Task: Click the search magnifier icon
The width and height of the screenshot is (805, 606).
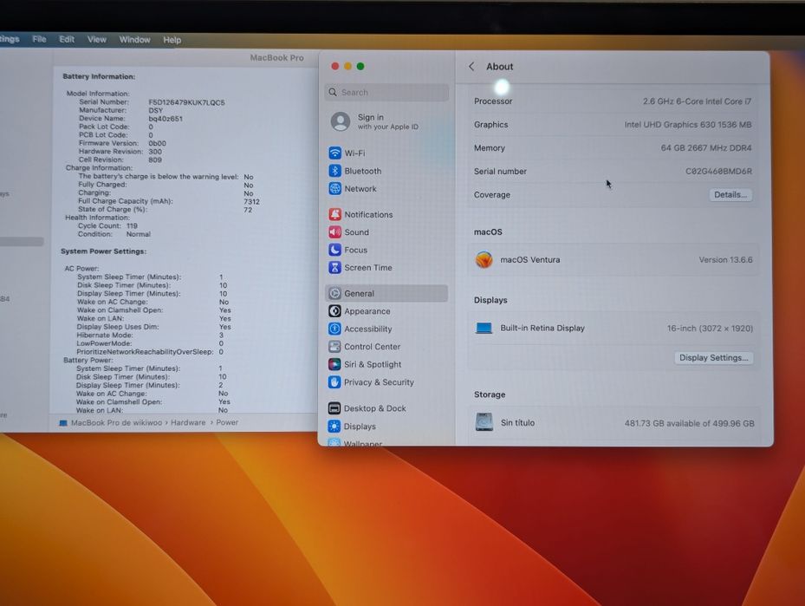Action: (x=333, y=93)
